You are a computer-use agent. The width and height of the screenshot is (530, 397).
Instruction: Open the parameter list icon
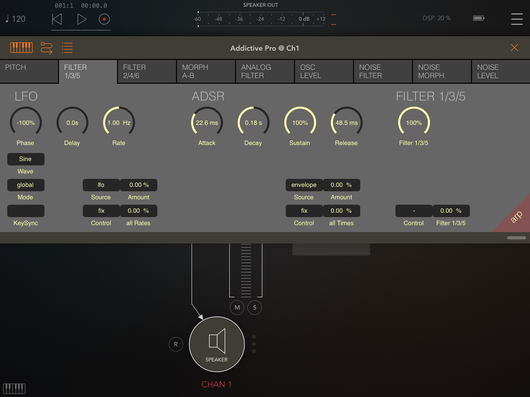tap(67, 47)
